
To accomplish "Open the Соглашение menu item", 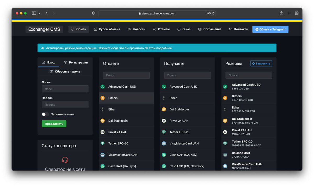I will (x=210, y=29).
